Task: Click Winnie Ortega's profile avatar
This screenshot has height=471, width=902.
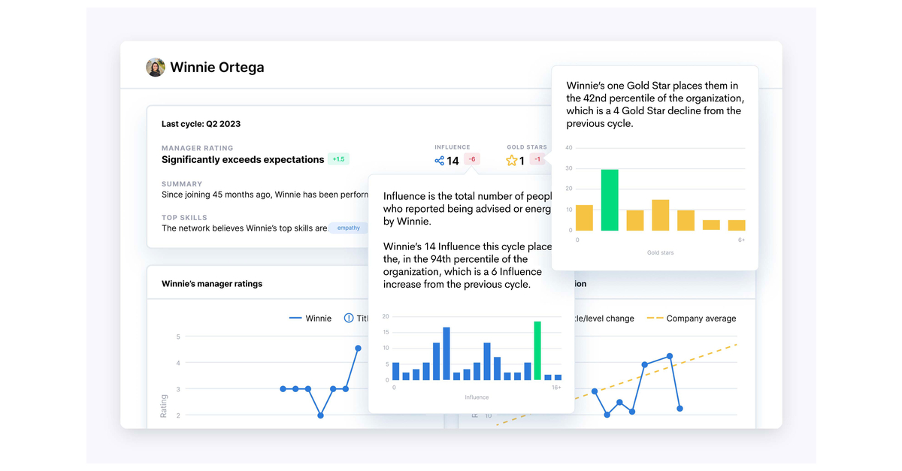Action: point(155,67)
